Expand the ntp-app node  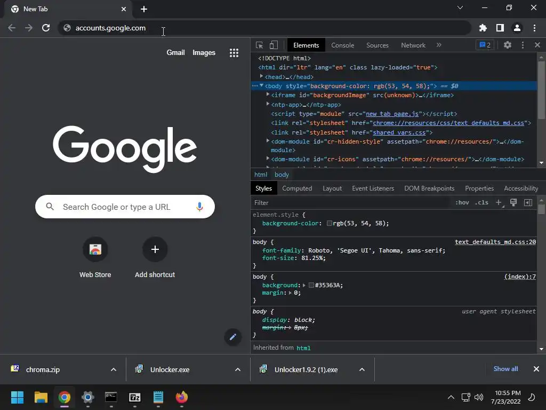[x=268, y=104]
